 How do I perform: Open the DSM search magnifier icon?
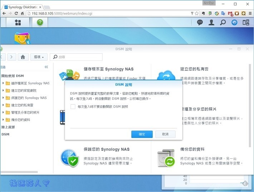(223, 22)
